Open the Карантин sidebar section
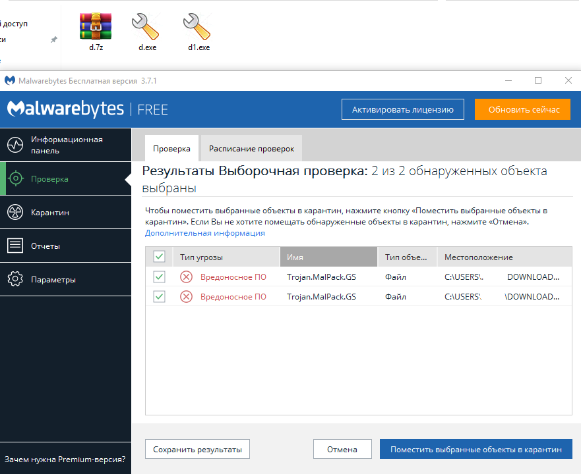 tap(65, 212)
